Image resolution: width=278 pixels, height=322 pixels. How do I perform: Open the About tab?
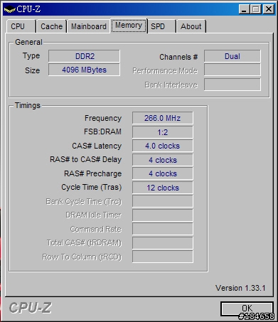click(x=191, y=26)
